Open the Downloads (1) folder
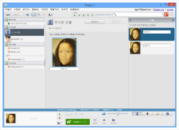The width and height of the screenshot is (179, 130). (24, 59)
